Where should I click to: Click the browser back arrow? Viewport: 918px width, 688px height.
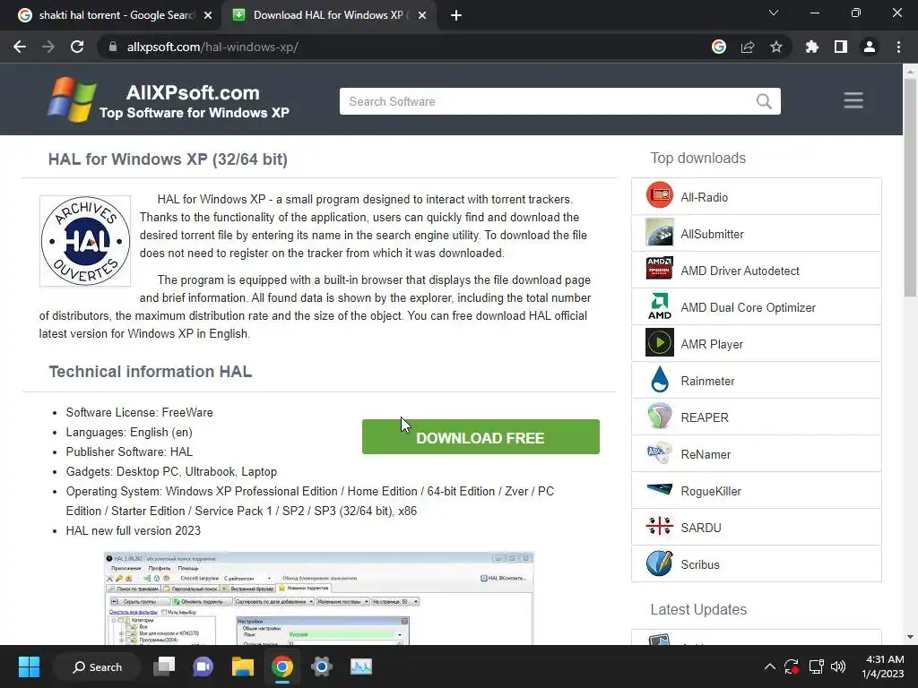coord(20,47)
